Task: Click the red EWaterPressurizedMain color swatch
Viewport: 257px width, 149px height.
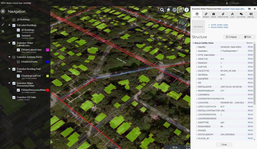Action: (x=47, y=90)
